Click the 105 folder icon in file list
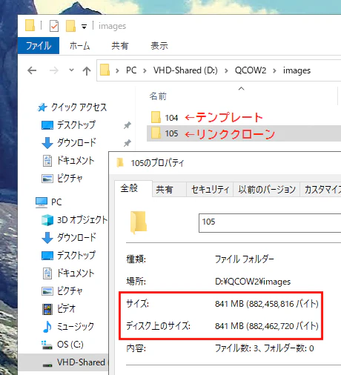Image resolution: width=341 pixels, height=375 pixels. [156, 133]
